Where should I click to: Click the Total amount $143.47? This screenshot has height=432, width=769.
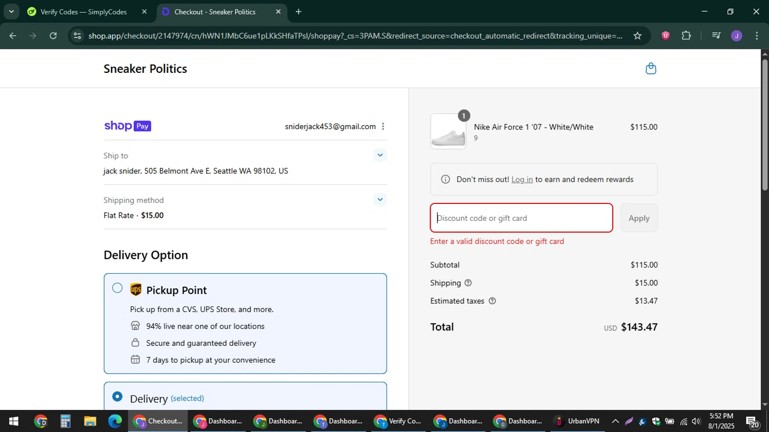639,327
